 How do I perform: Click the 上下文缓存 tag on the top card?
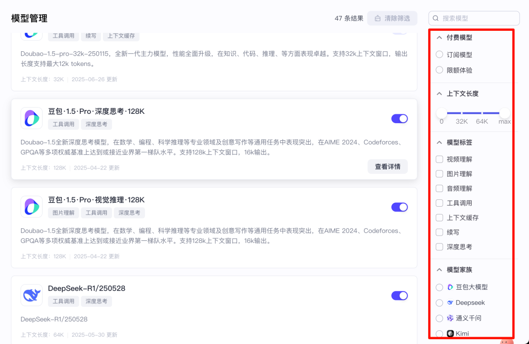point(121,36)
